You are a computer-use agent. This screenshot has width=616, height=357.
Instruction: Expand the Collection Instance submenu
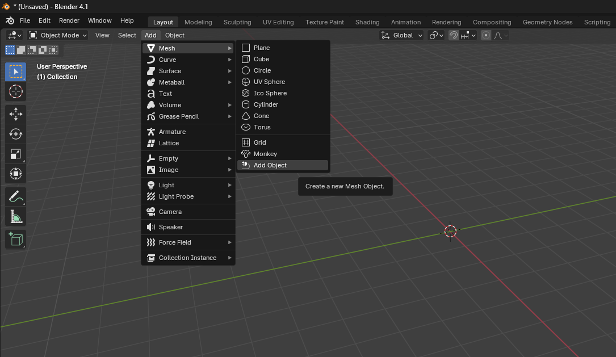(188, 258)
